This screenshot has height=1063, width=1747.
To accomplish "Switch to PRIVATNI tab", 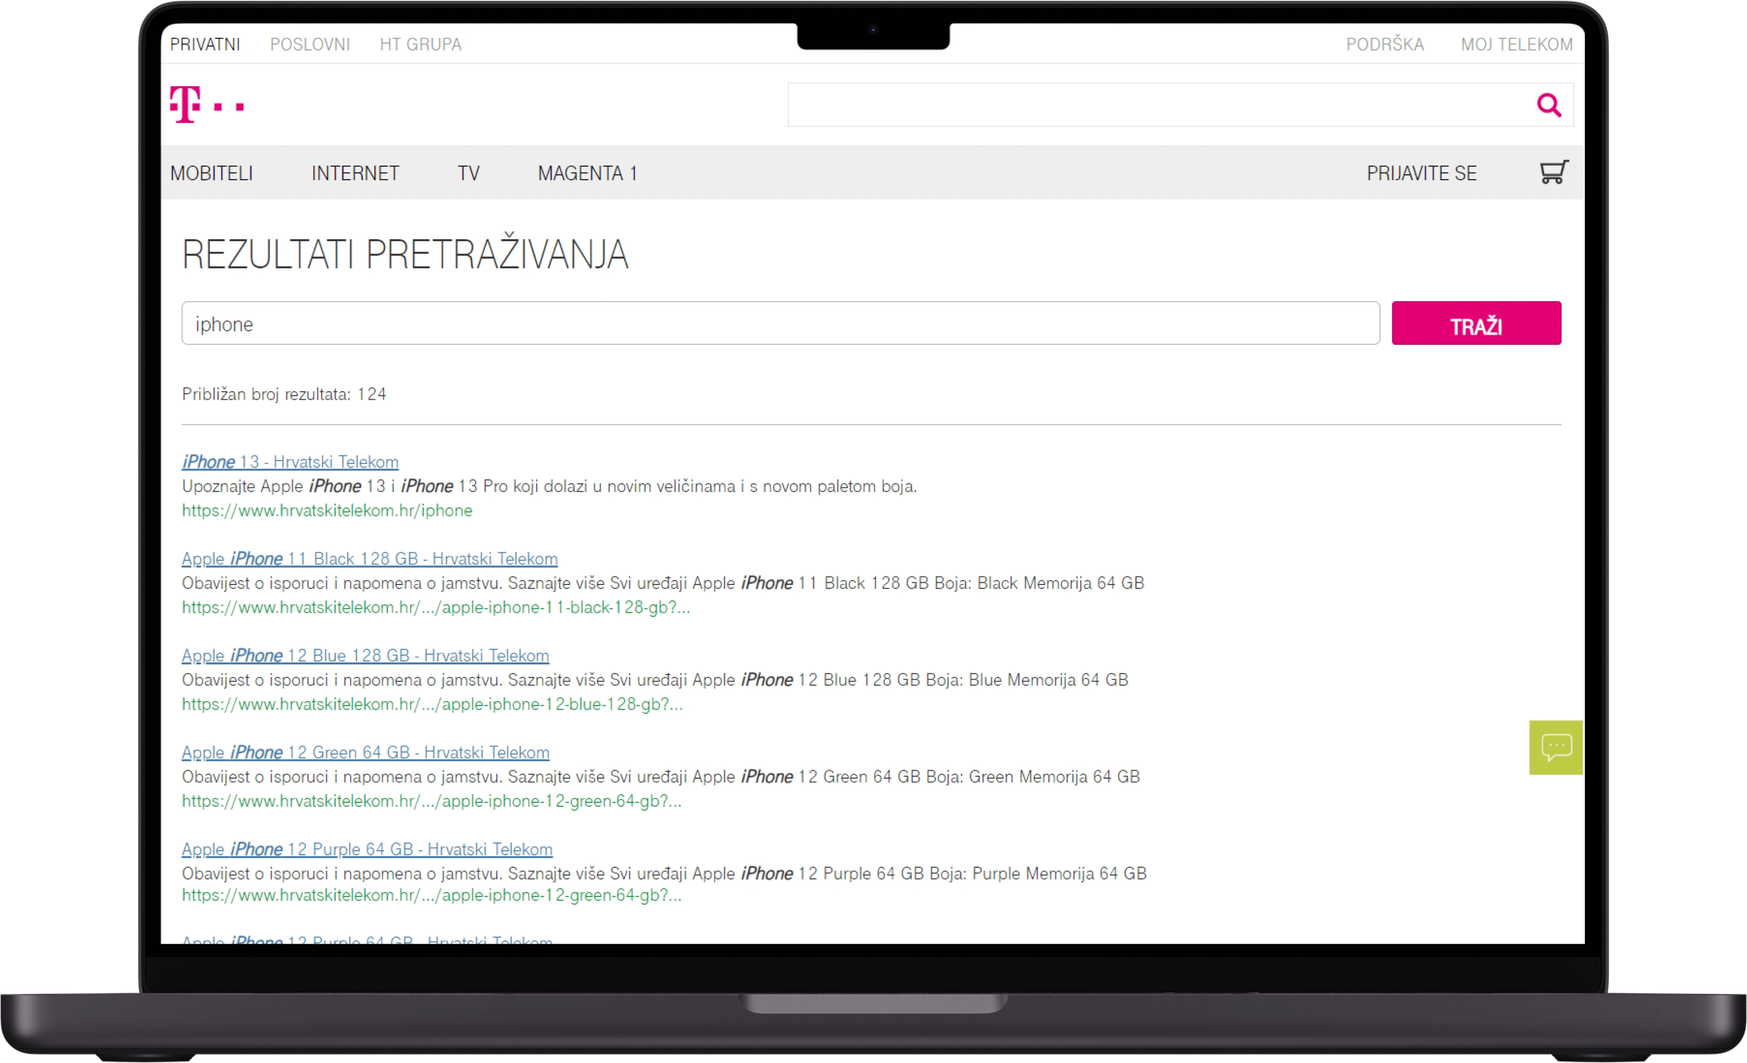I will (x=205, y=45).
